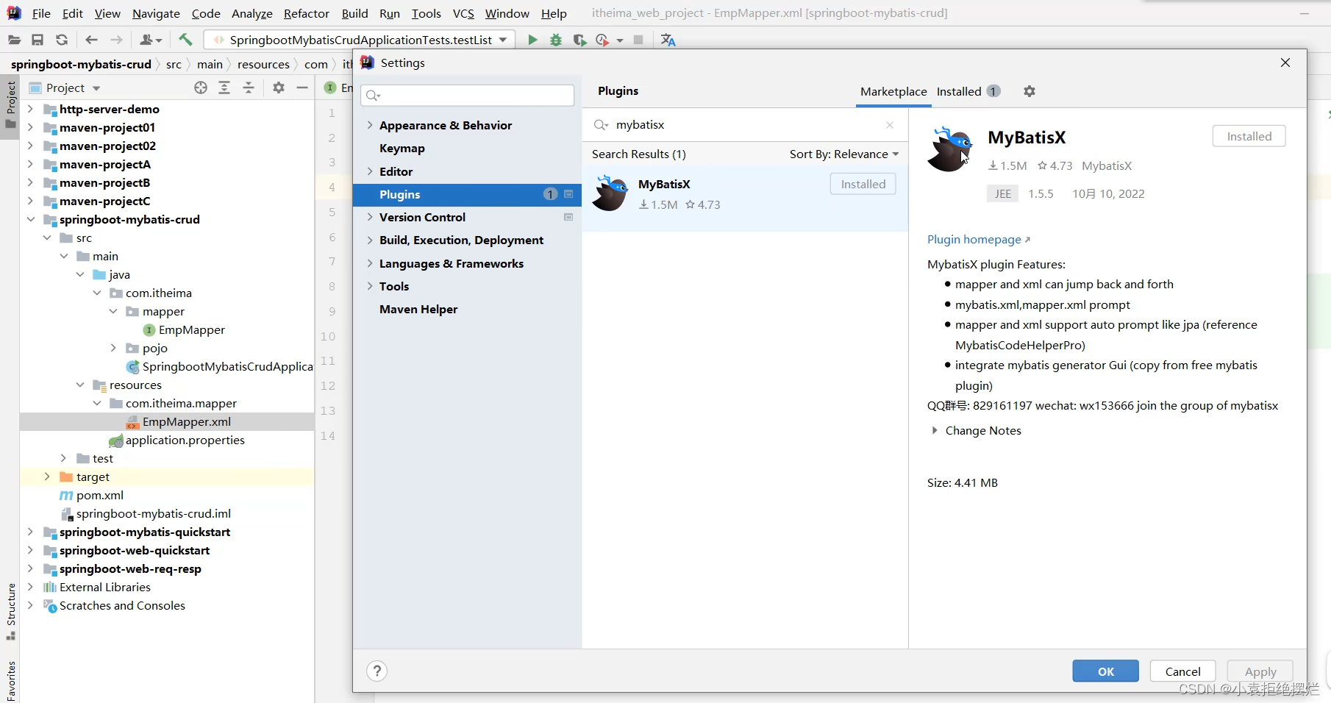Click the Build project hammer icon
1331x703 pixels.
(185, 40)
